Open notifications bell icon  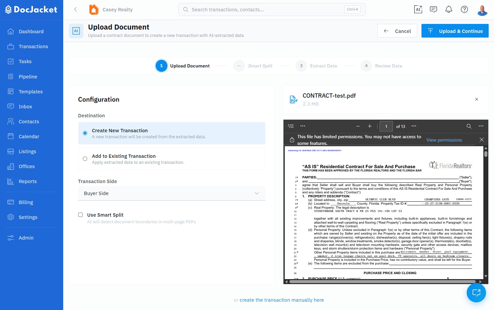tap(449, 9)
